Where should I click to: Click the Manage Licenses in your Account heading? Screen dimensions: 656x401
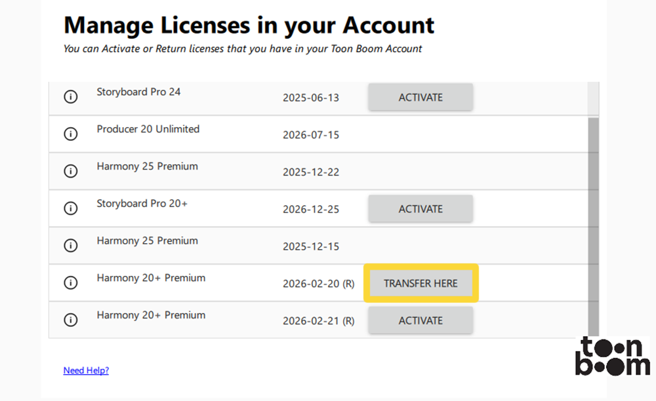click(x=249, y=26)
